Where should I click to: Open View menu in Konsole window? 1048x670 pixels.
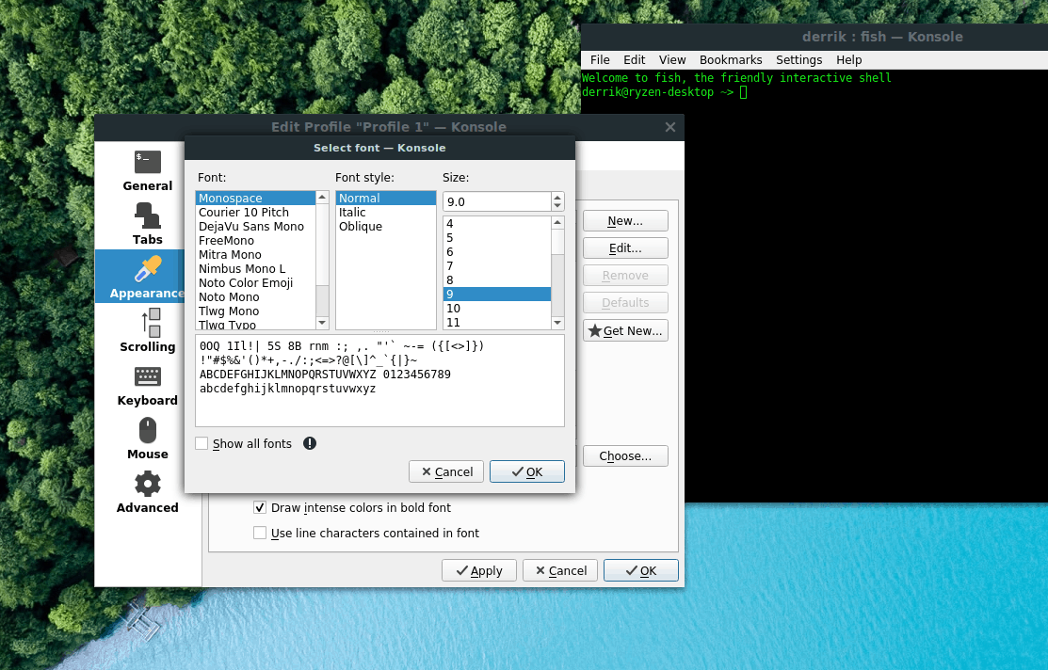click(671, 59)
